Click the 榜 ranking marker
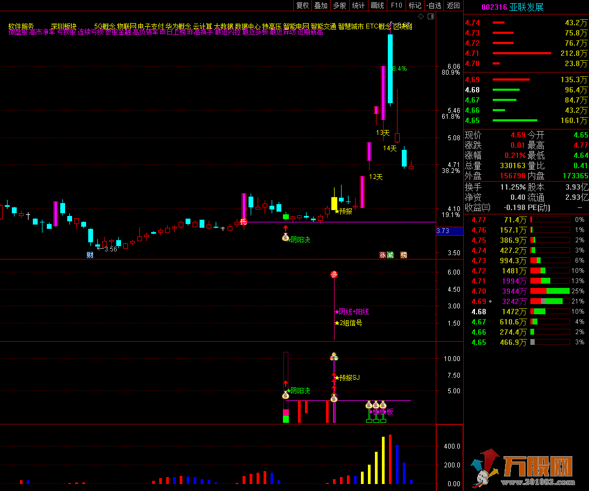This screenshot has width=589, height=491. click(x=404, y=255)
